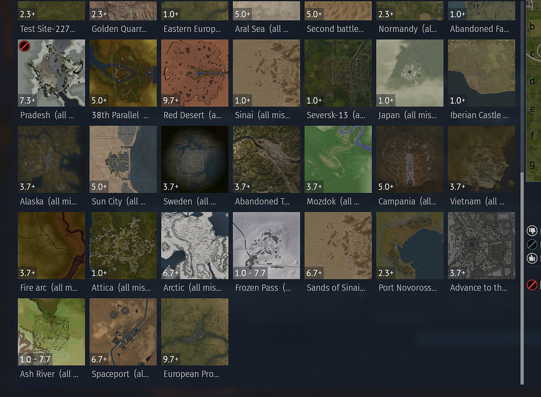
Task: Select the Advance to the Rhine thumbnail
Action: click(x=481, y=245)
